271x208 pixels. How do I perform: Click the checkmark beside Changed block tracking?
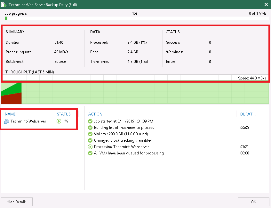coord(90,140)
